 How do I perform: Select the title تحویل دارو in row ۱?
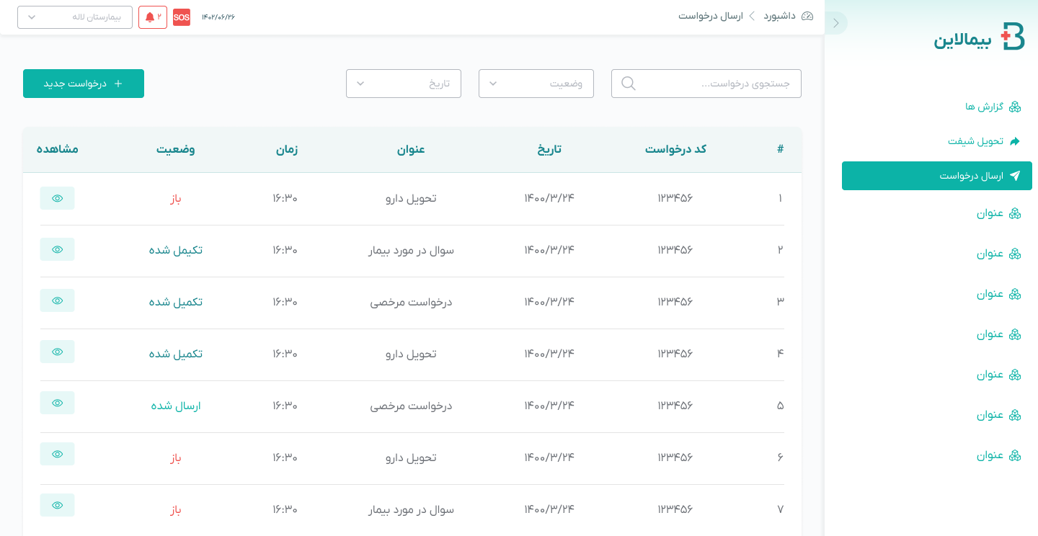411,198
